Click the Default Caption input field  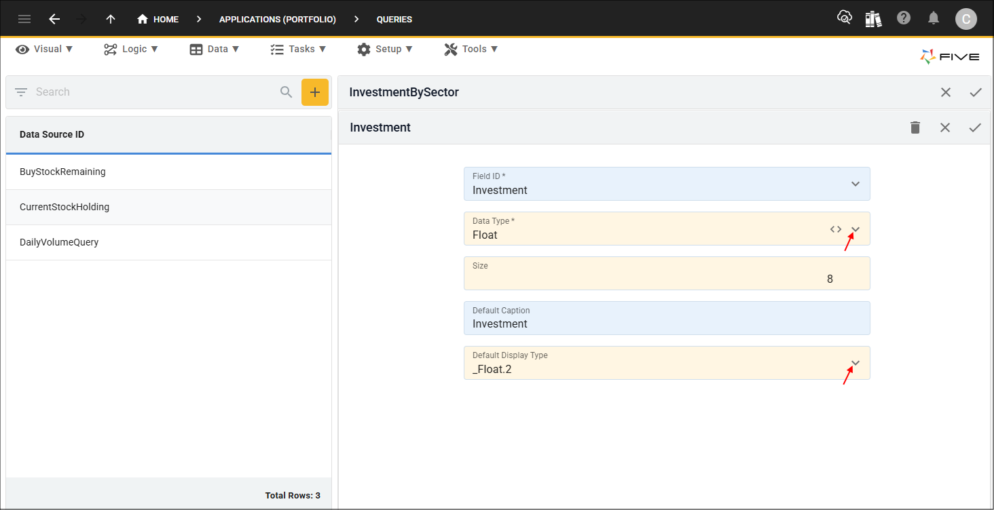pyautogui.click(x=666, y=323)
